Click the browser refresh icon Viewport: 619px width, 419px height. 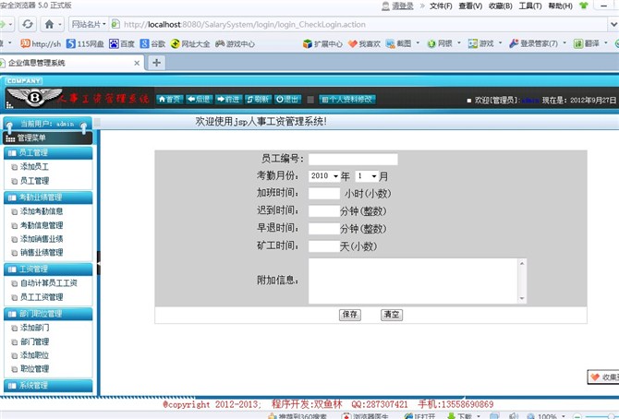point(28,25)
